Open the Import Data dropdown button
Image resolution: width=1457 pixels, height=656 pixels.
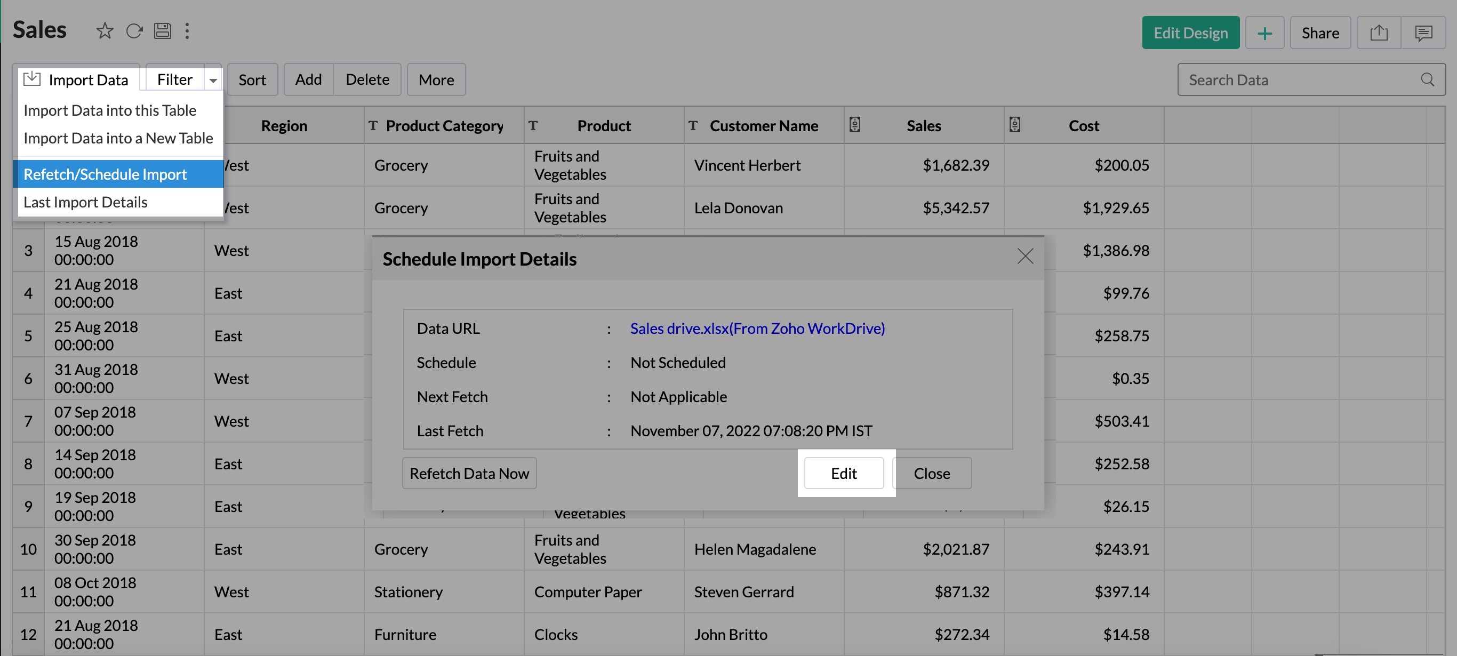point(76,80)
